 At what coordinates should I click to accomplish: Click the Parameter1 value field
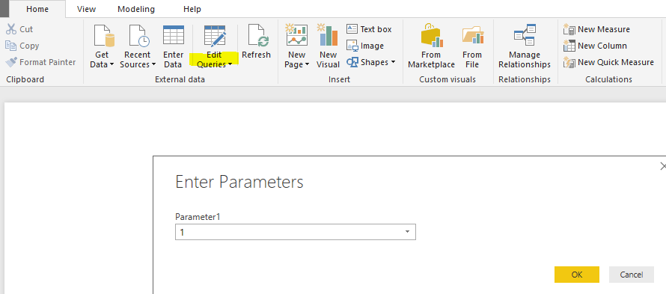point(295,232)
